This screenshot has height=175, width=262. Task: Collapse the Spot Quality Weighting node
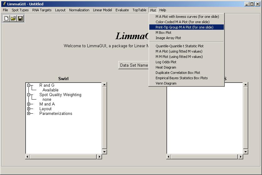click(x=29, y=95)
